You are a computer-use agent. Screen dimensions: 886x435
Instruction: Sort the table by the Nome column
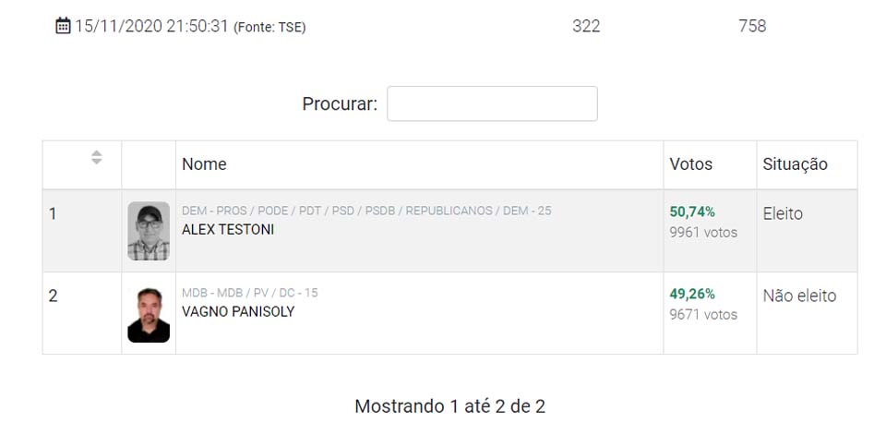[x=204, y=164]
